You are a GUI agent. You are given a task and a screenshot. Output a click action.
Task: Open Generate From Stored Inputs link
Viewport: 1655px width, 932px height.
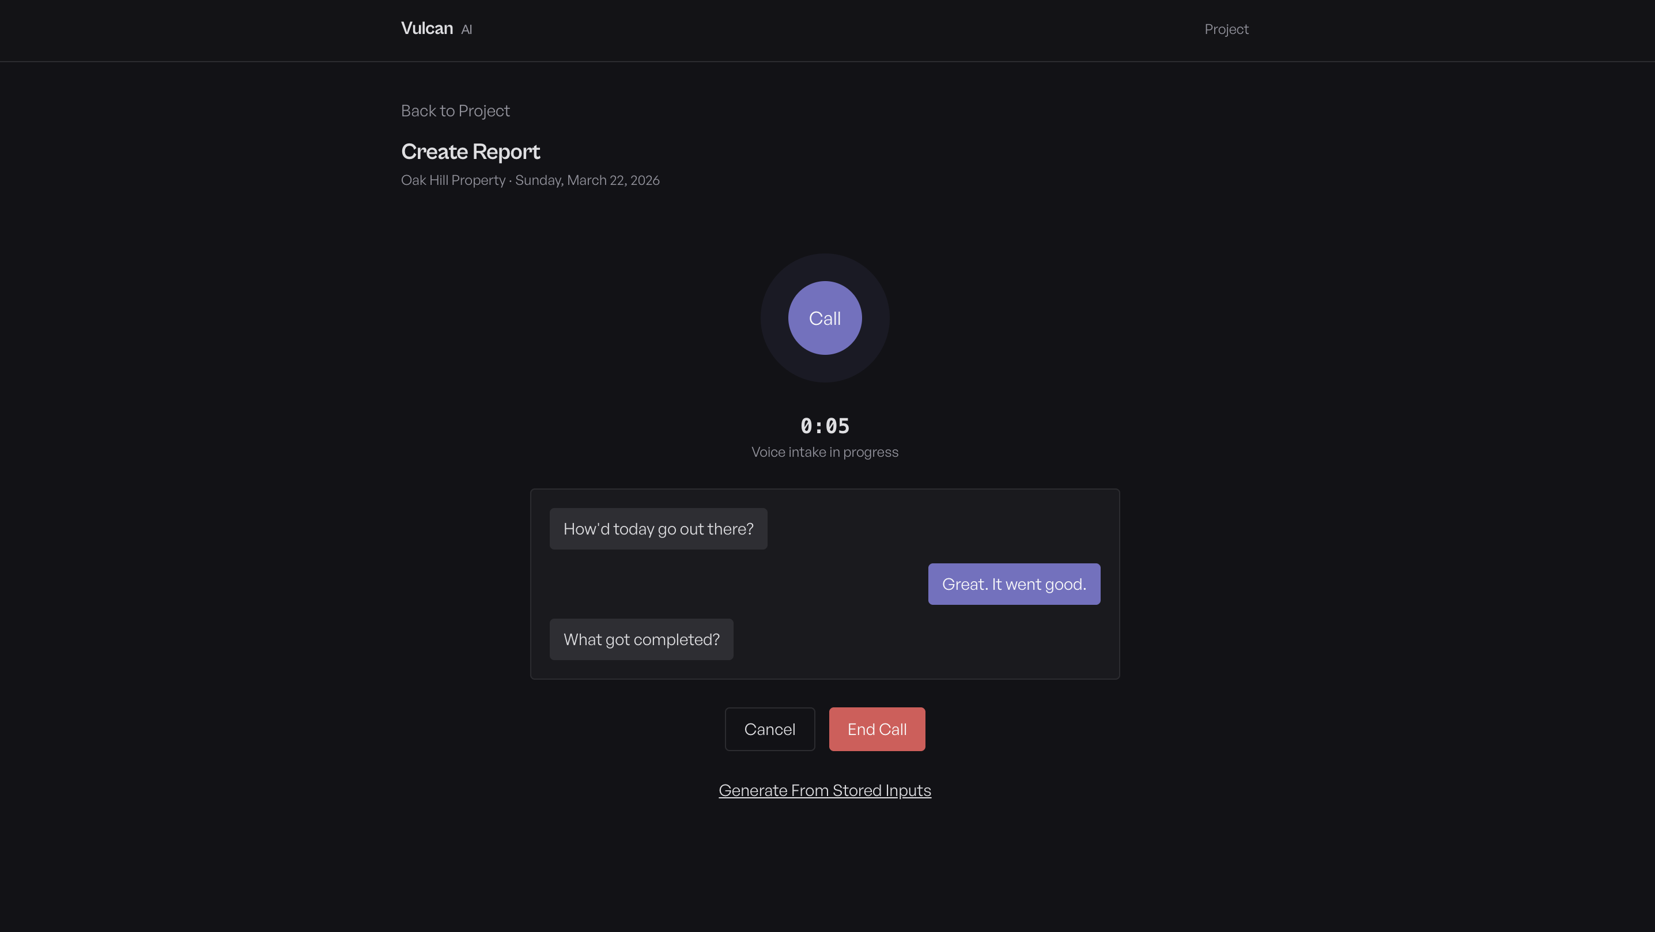(825, 790)
